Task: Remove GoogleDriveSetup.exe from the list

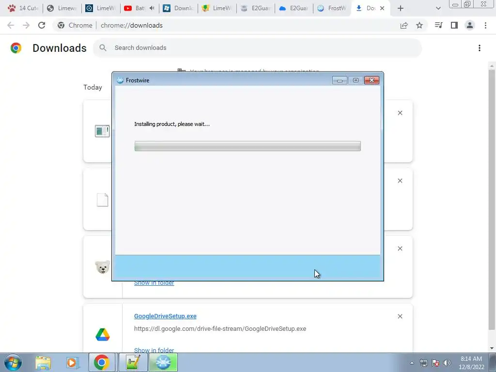Action: [400, 316]
